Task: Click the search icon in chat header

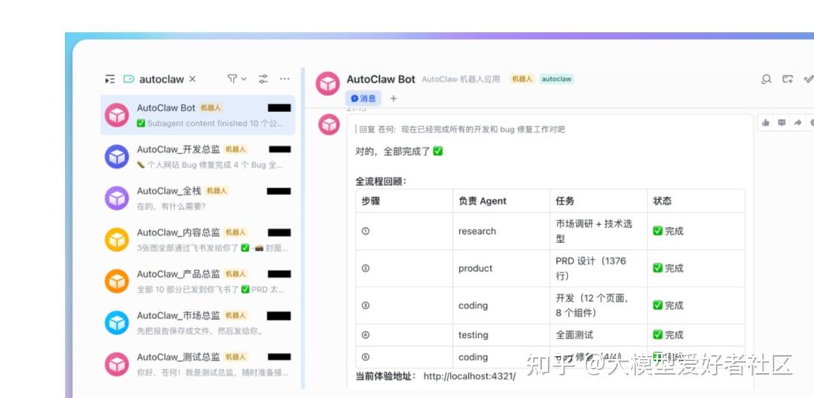Action: pyautogui.click(x=767, y=79)
